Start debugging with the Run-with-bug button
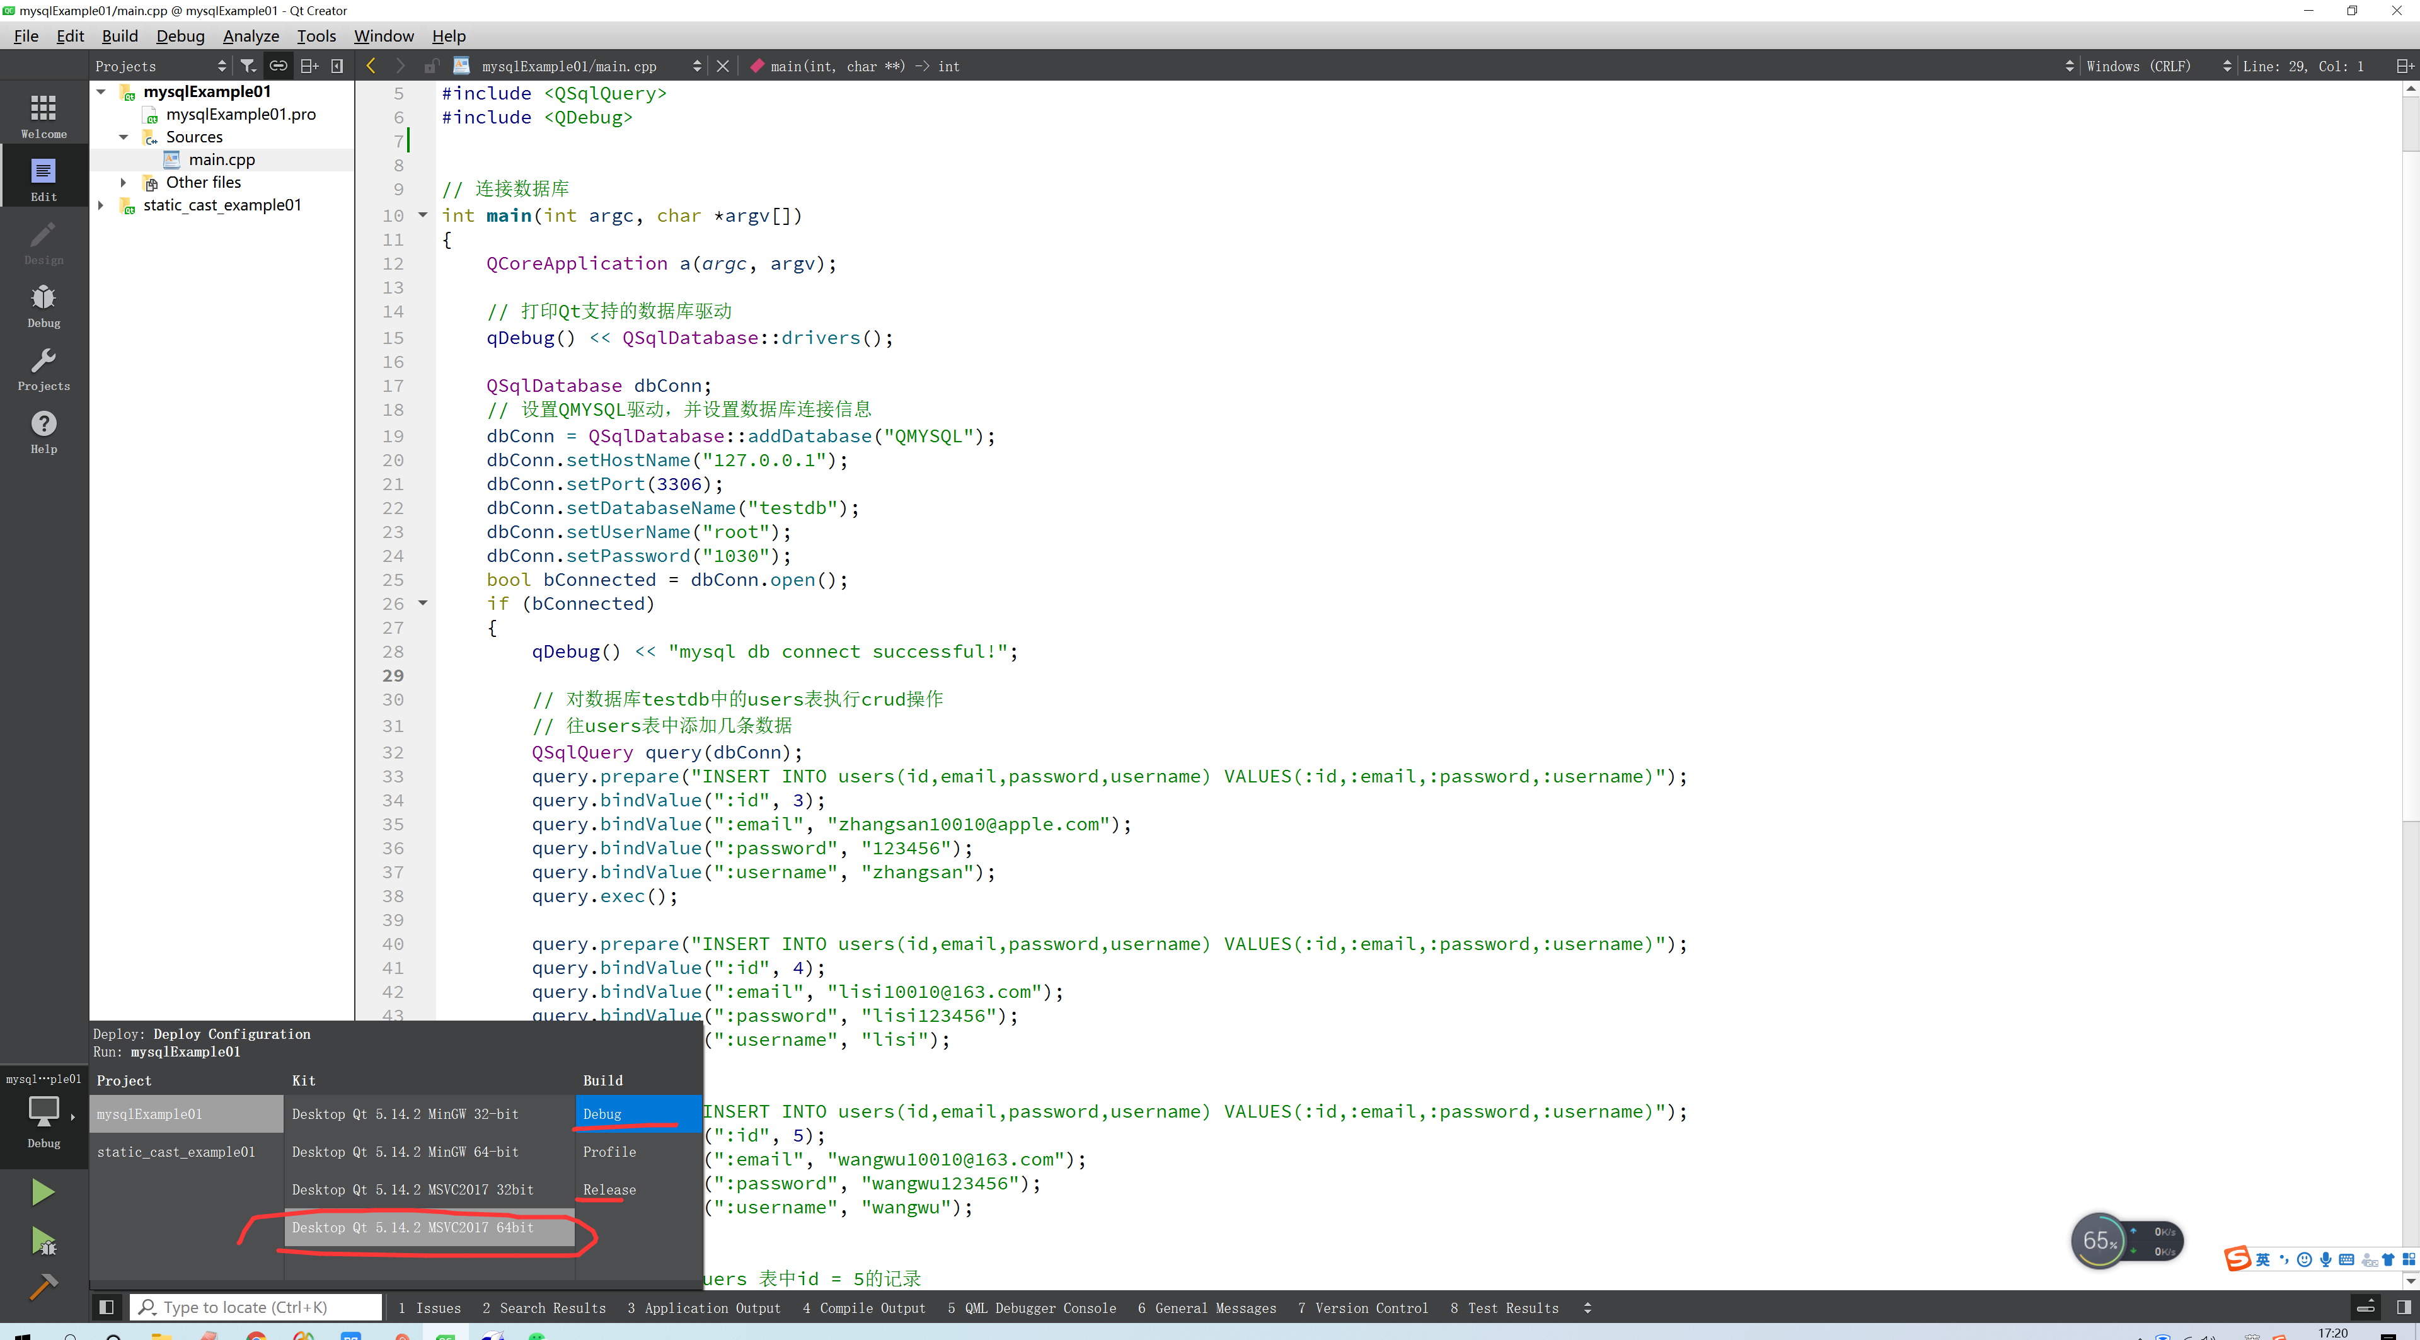 43,1240
